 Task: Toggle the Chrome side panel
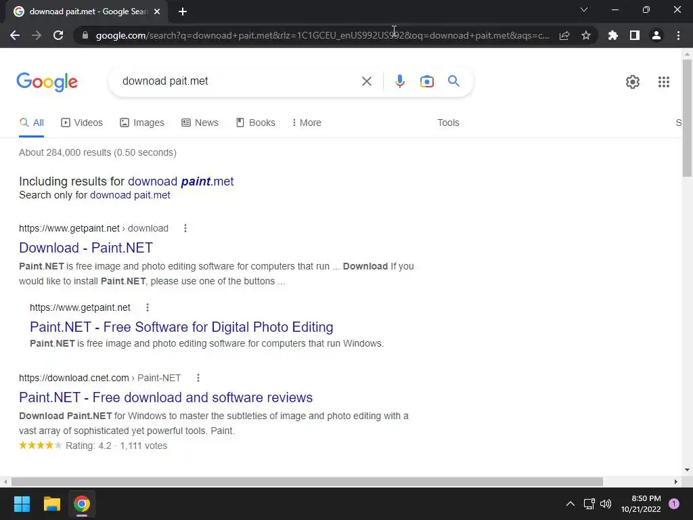(x=635, y=35)
